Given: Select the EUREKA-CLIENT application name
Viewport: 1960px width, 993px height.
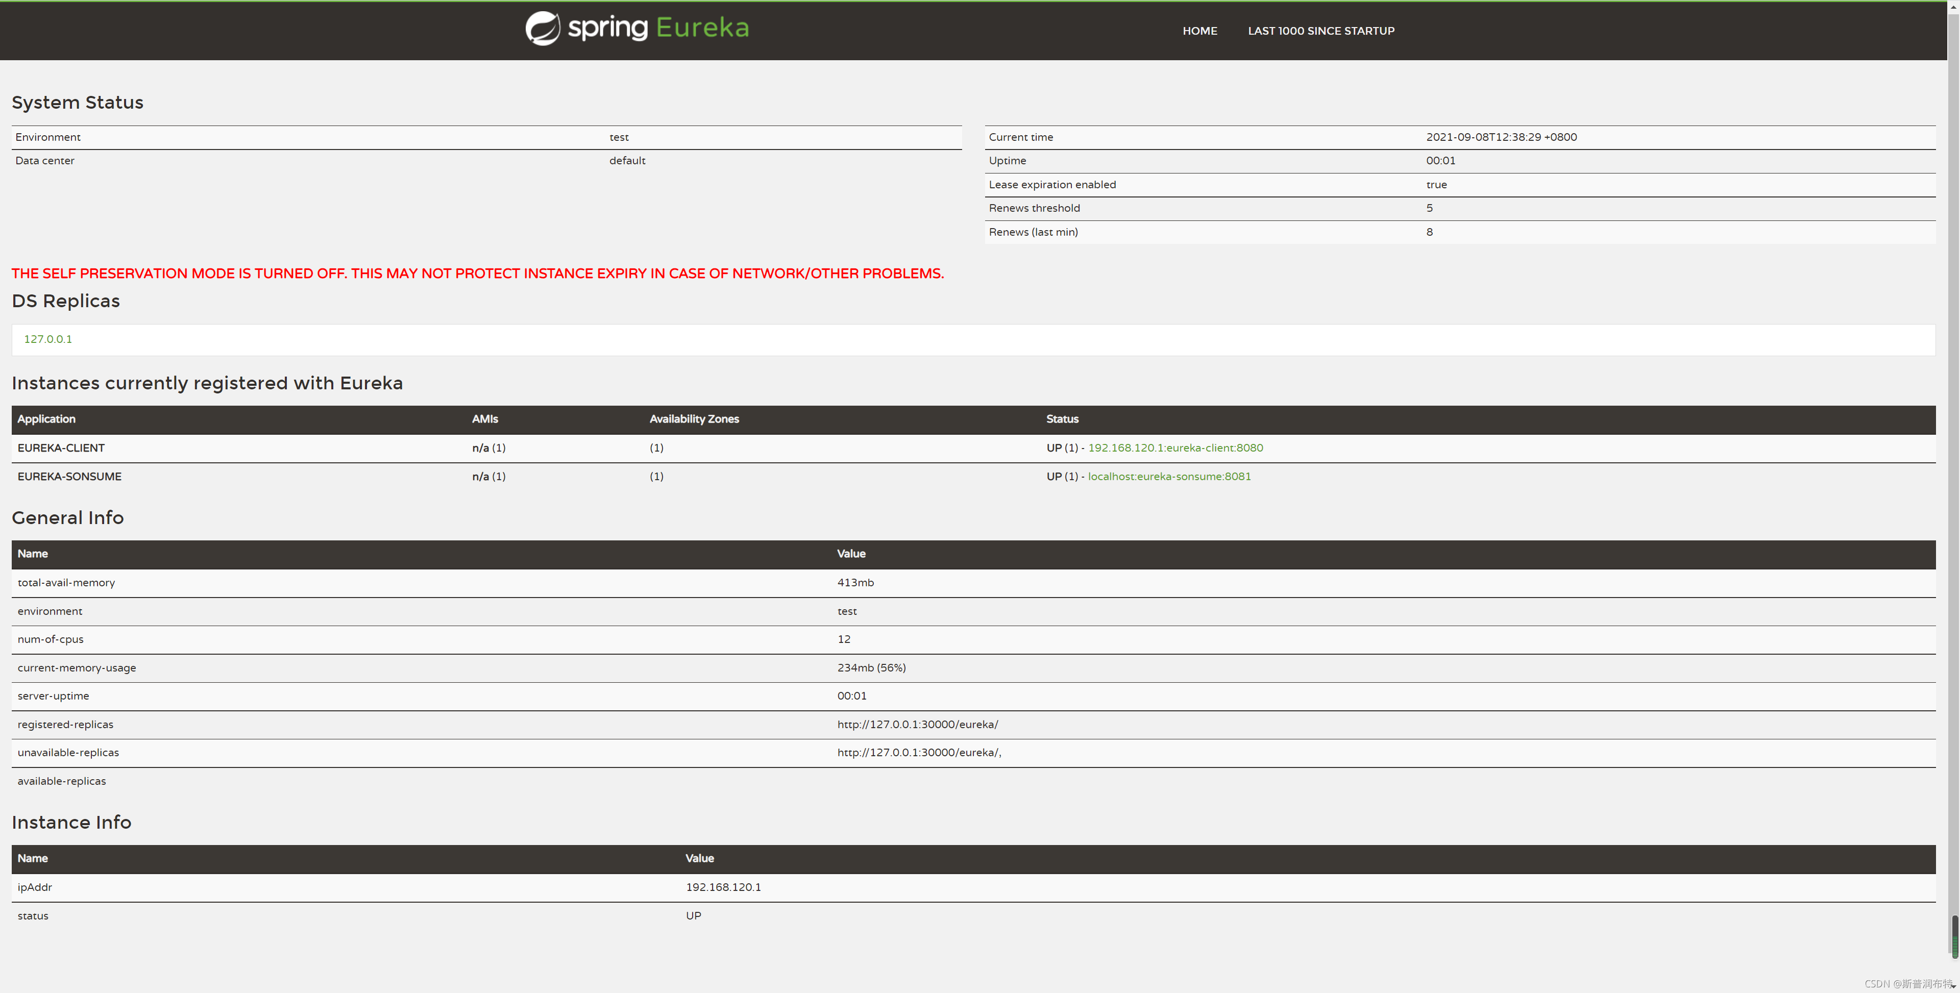Looking at the screenshot, I should (61, 448).
